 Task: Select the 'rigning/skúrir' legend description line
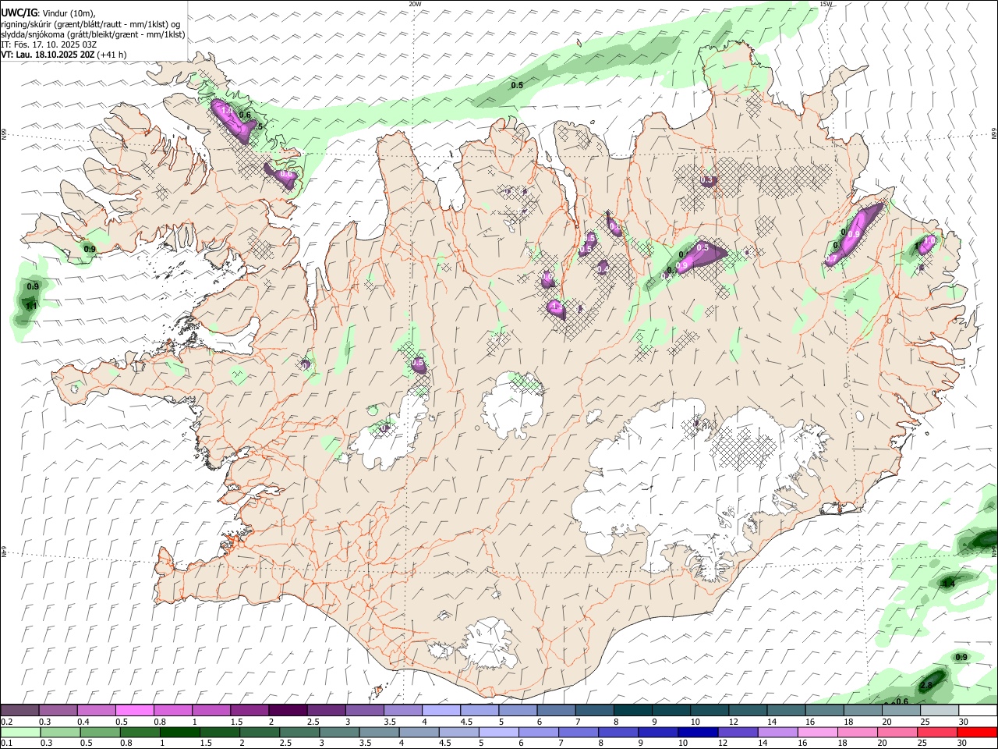tap(90, 24)
